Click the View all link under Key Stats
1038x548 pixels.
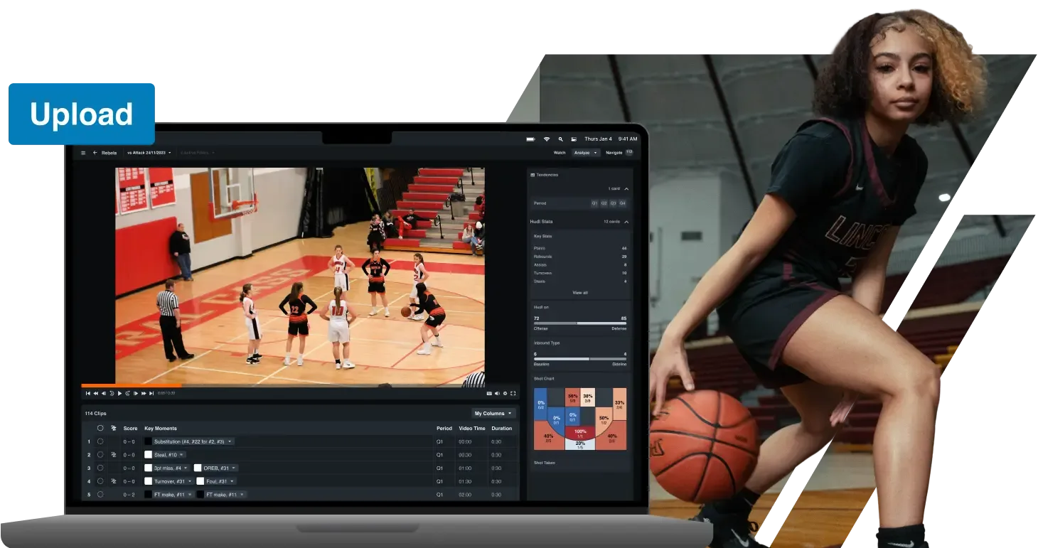[579, 291]
